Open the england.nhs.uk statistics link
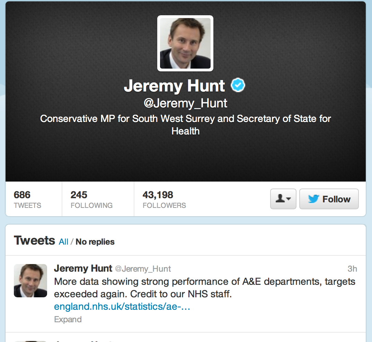The width and height of the screenshot is (372, 342). click(122, 307)
